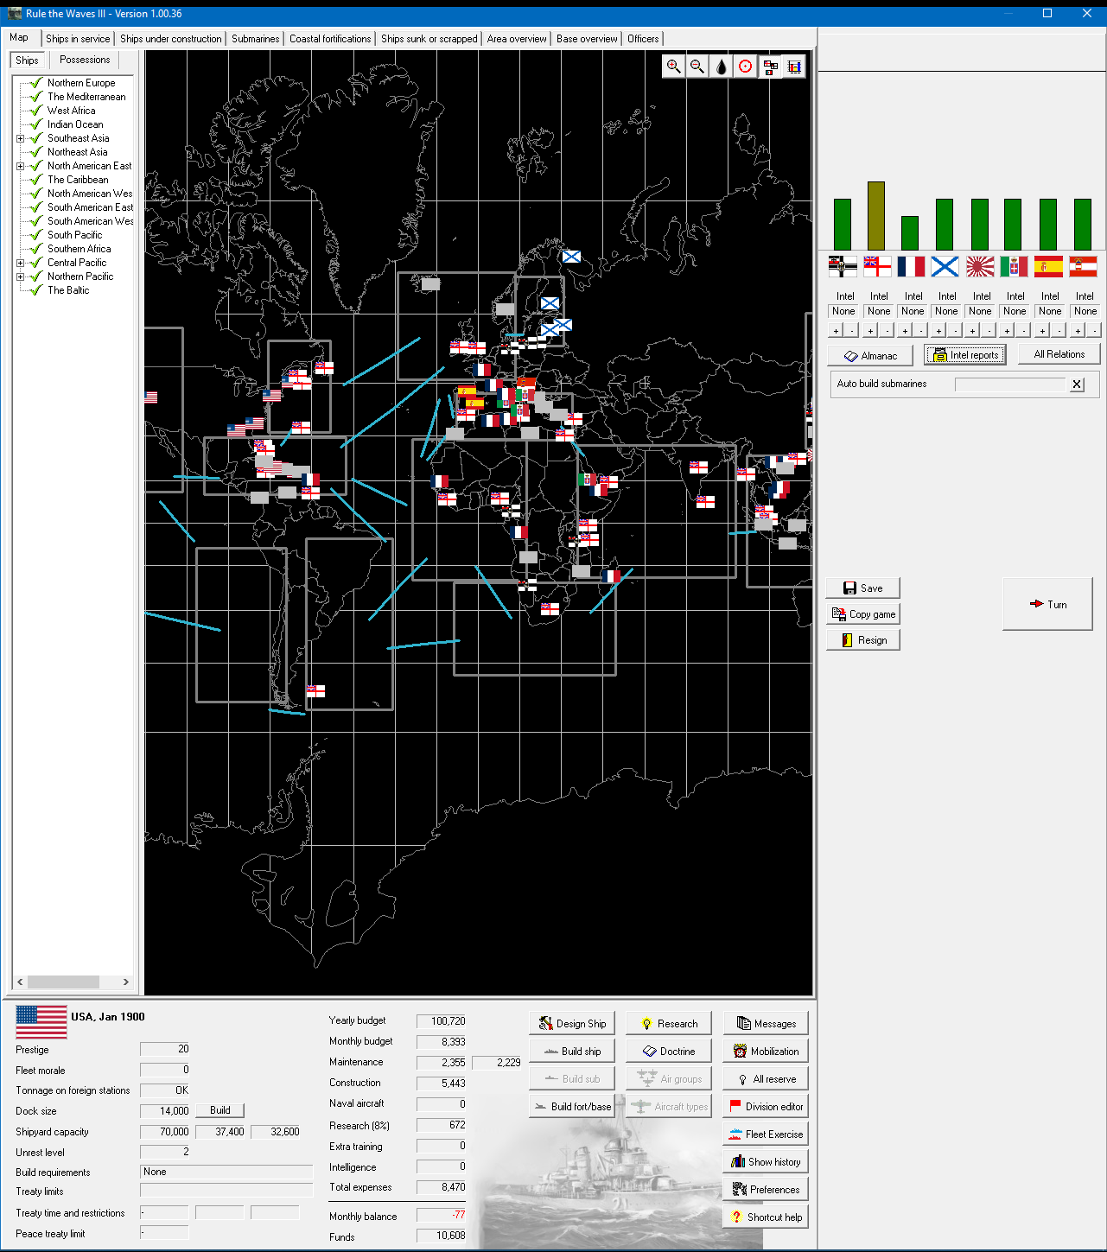Zoom in on the world map
This screenshot has height=1252, width=1107.
click(673, 67)
